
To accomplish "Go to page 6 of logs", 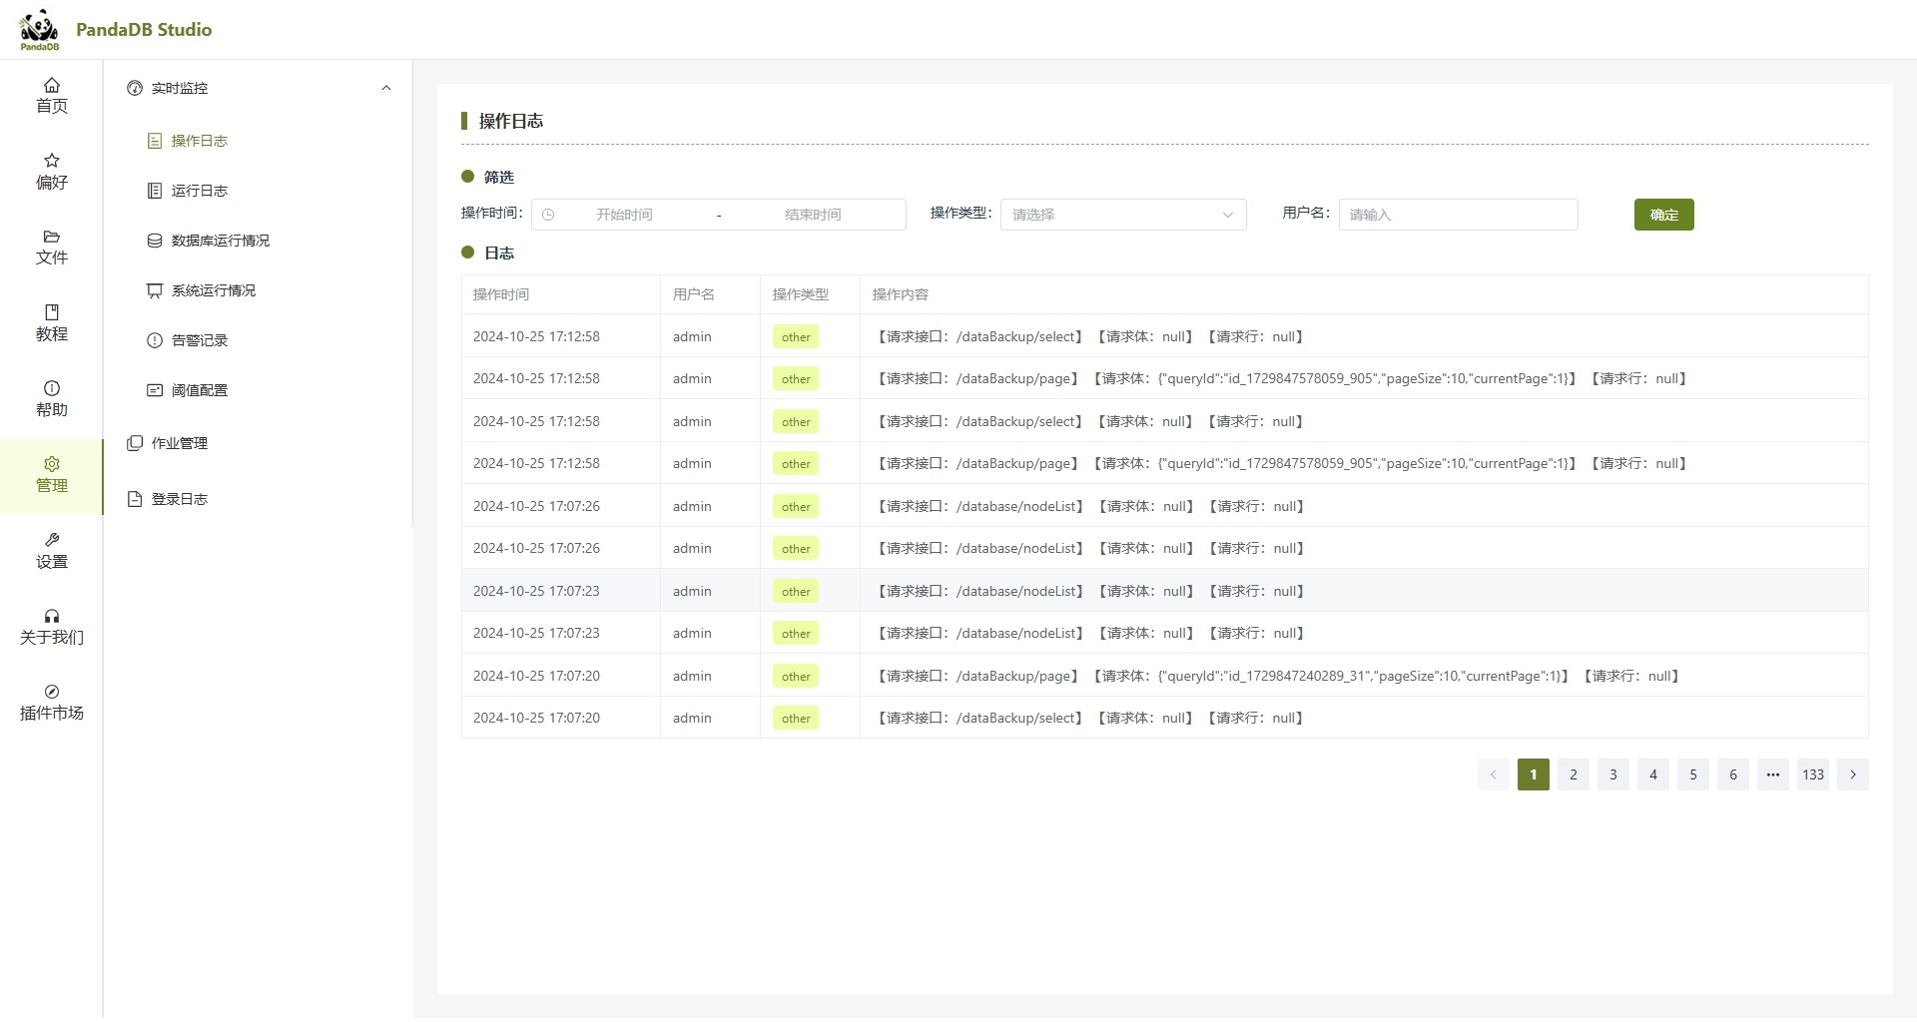I will tap(1733, 774).
